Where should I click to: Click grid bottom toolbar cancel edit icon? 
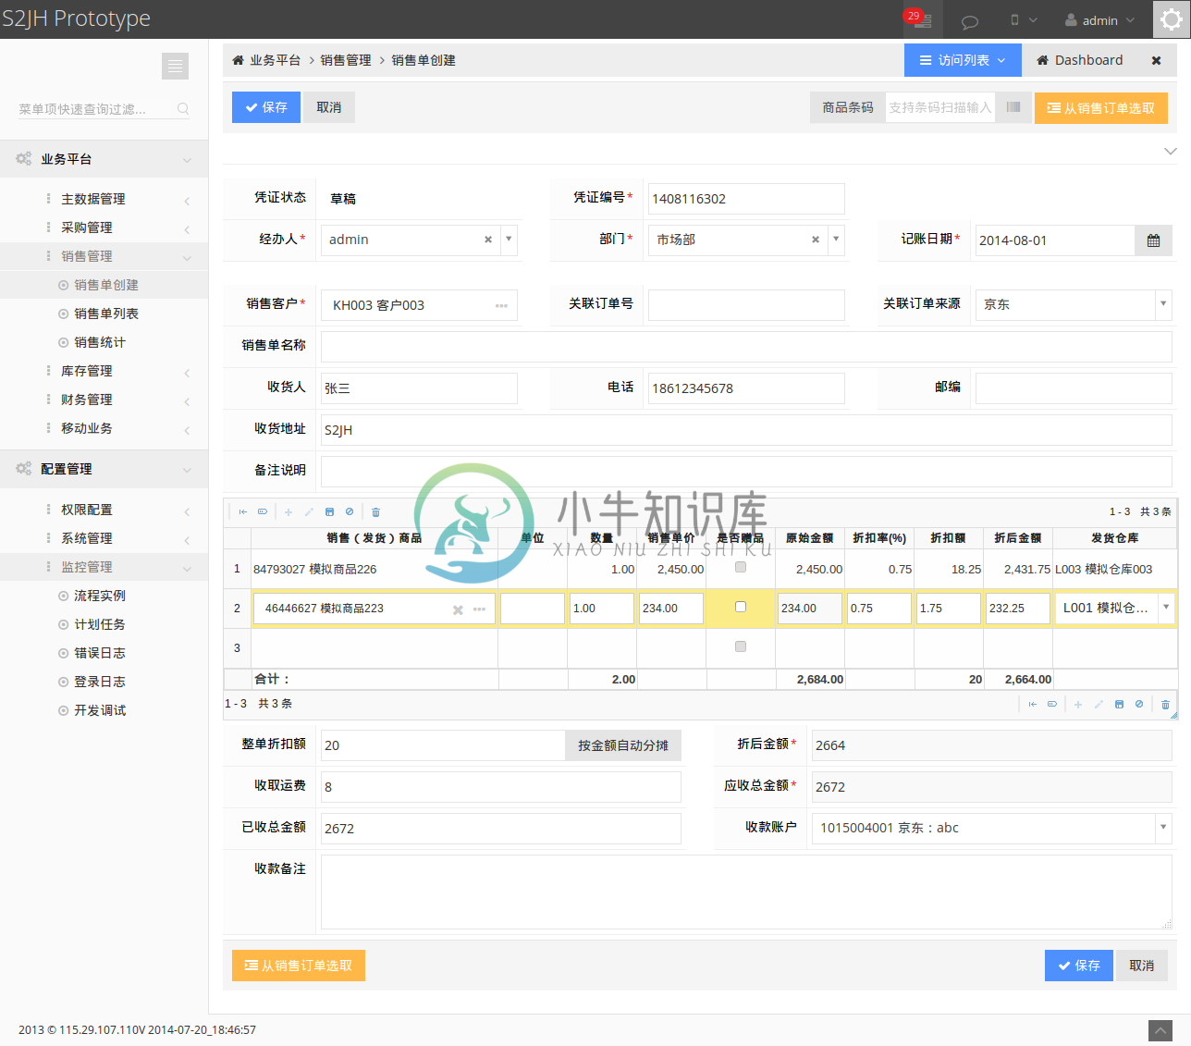[1139, 705]
